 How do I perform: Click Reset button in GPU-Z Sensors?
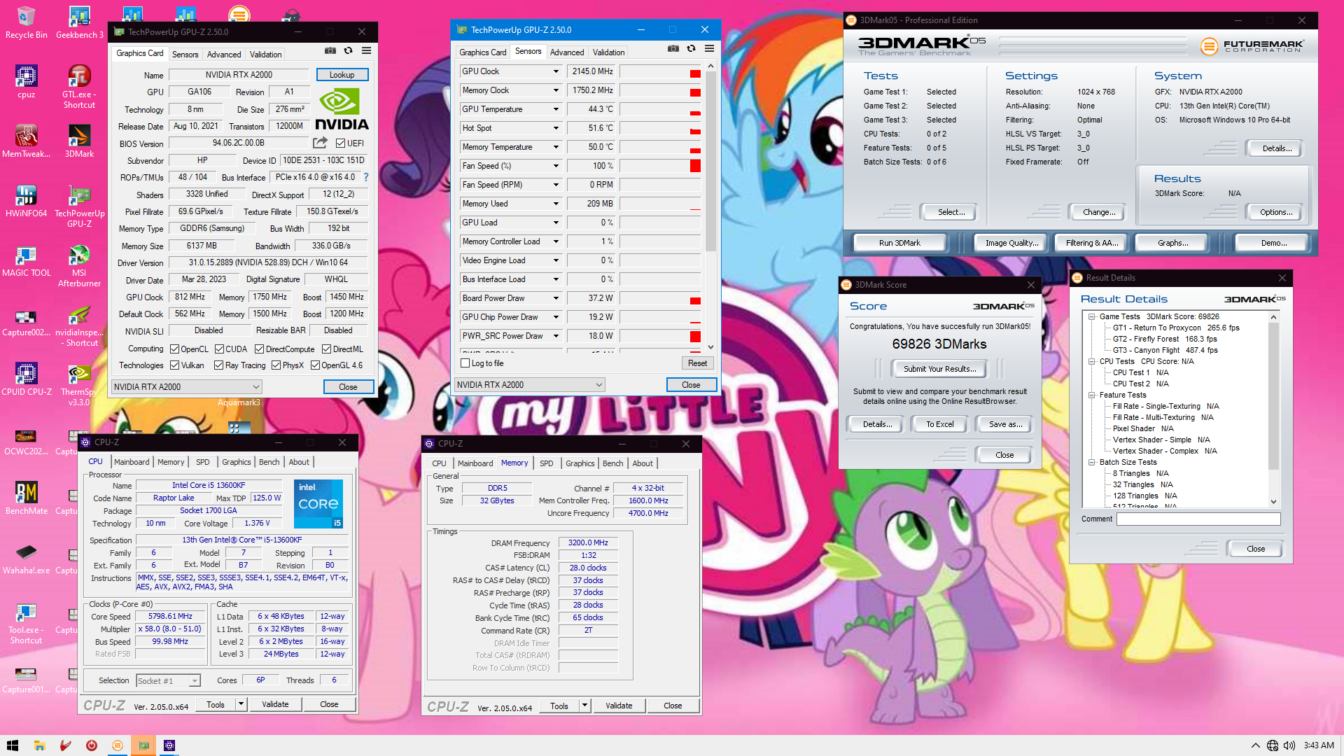[697, 363]
